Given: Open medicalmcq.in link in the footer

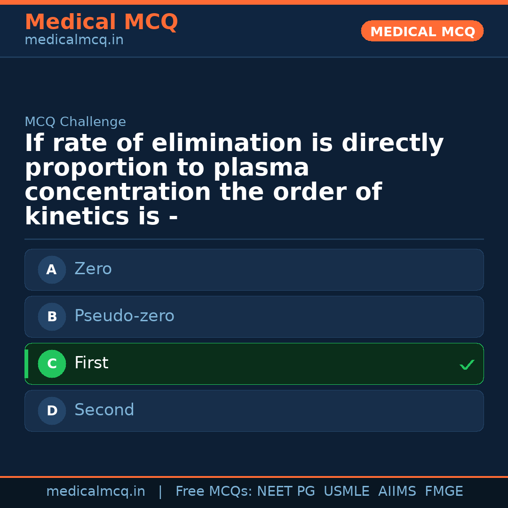Looking at the screenshot, I should [x=95, y=492].
